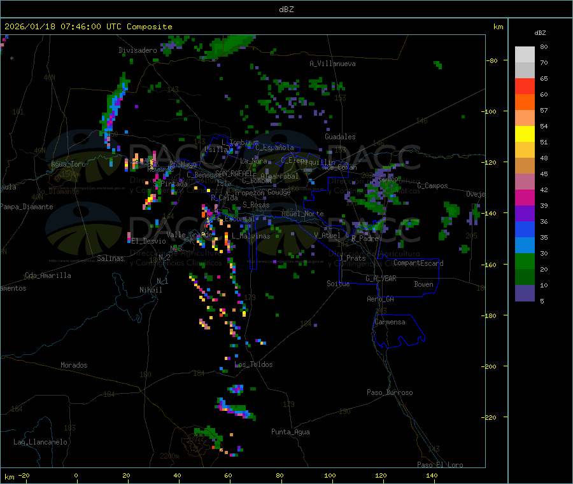Select the light blue 35 dBZ swatch
This screenshot has width=573, height=484.
[525, 245]
